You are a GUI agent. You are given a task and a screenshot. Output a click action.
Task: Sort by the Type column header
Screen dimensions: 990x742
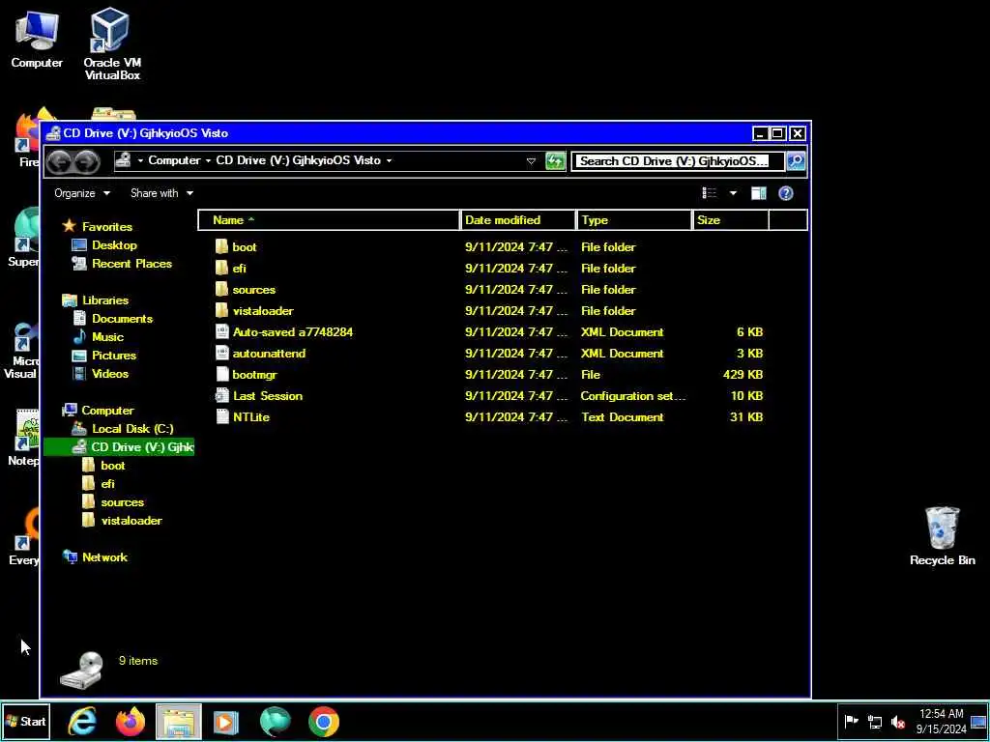point(634,220)
